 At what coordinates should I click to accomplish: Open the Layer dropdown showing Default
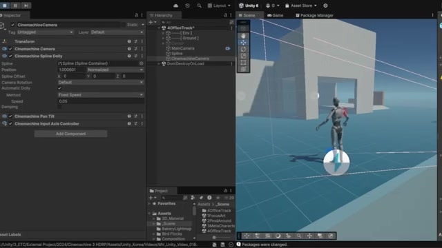[x=117, y=32]
